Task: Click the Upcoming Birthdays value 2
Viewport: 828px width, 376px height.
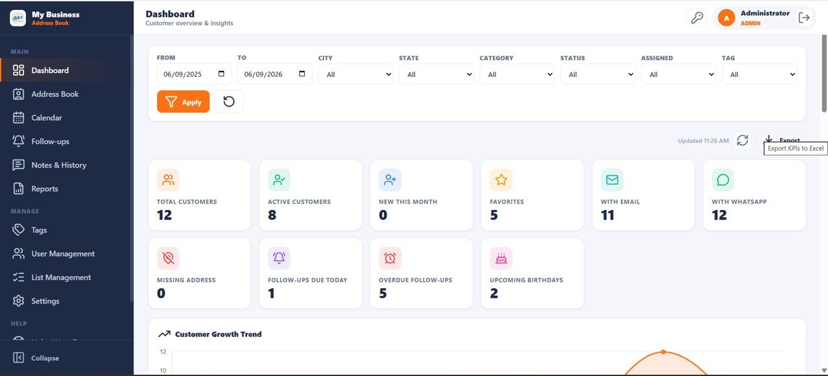Action: point(494,293)
